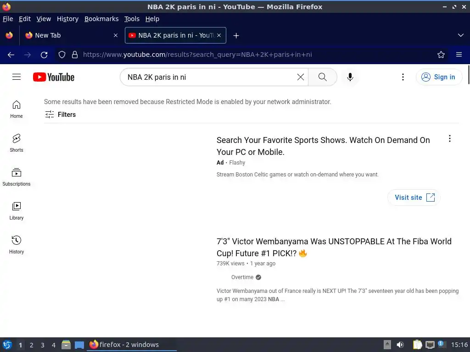470x352 pixels.
Task: Go to the YouTube logo home link
Action: 54,77
